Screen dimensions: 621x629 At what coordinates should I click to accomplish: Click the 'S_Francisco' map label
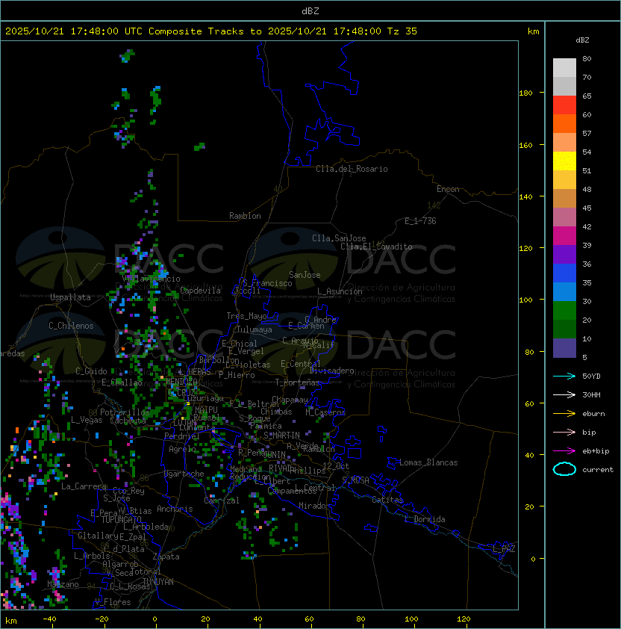click(x=267, y=283)
